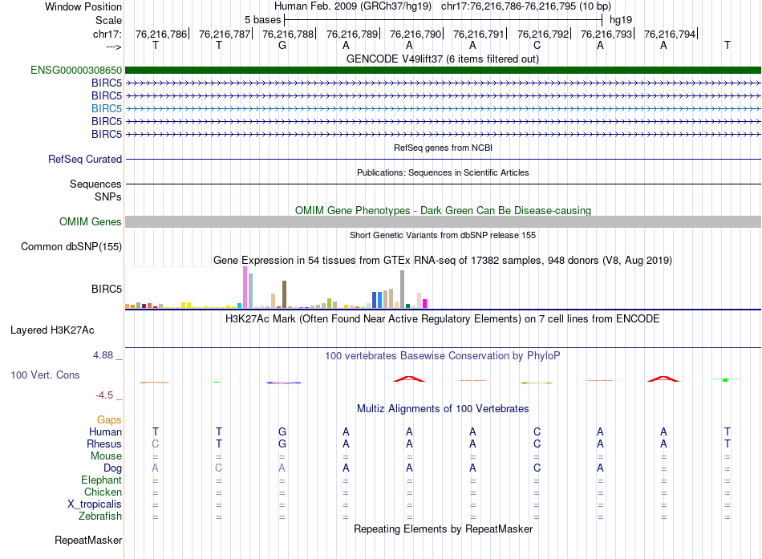The height and width of the screenshot is (559, 762).
Task: Click the C base in the Human alignment row
Action: (537, 431)
